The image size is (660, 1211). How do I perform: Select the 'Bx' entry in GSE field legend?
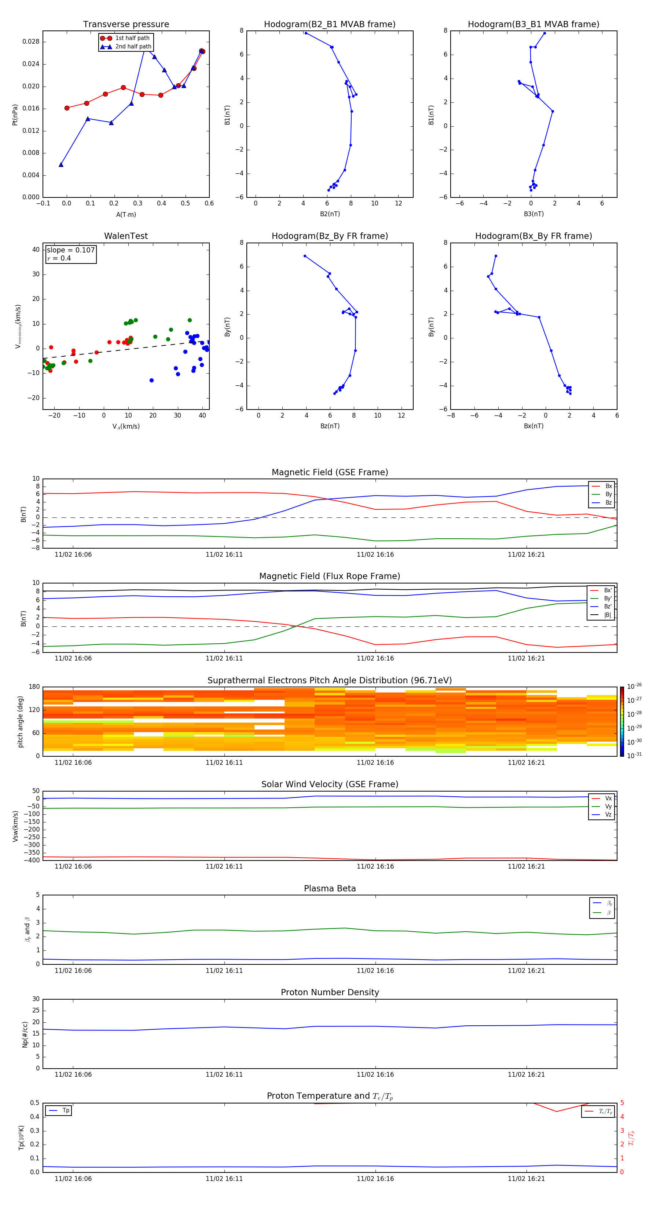pyautogui.click(x=602, y=486)
